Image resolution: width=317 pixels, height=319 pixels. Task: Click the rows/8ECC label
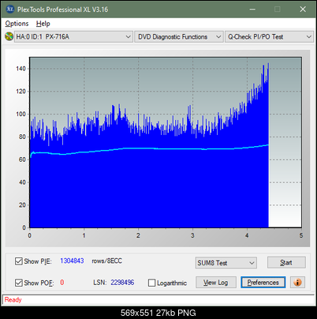107,261
